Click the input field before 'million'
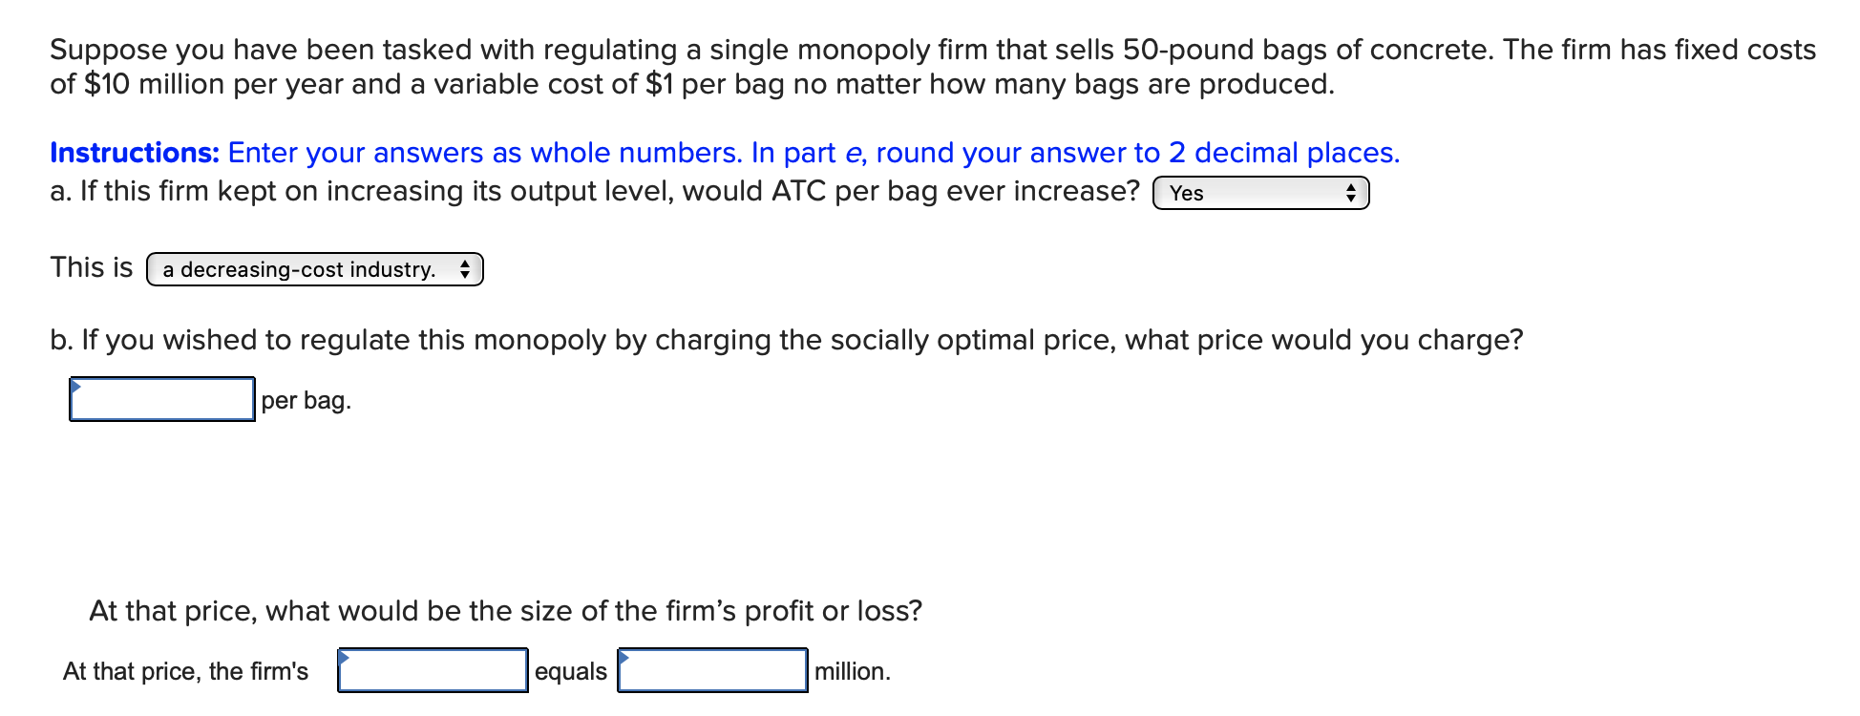Image resolution: width=1860 pixels, height=716 pixels. pos(713,671)
